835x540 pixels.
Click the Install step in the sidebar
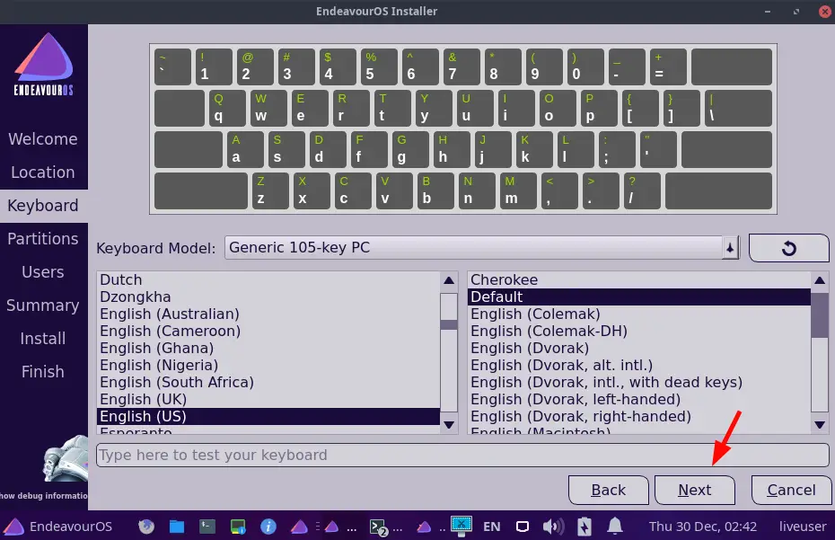tap(43, 339)
